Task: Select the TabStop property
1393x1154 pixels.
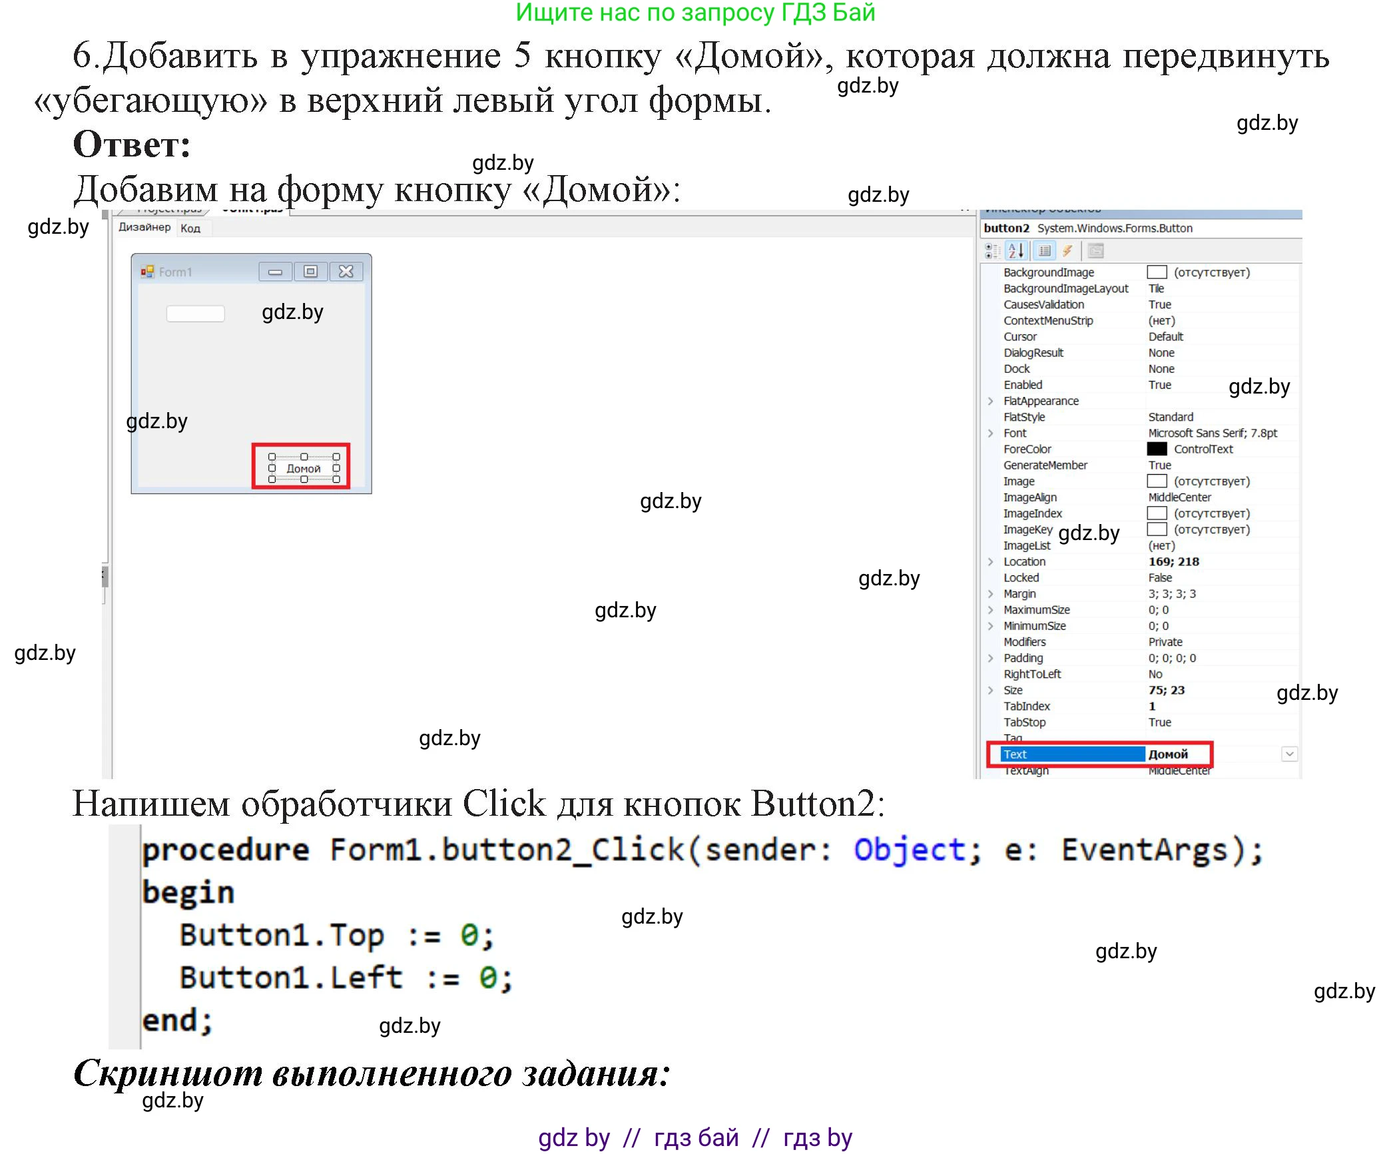Action: [1025, 722]
